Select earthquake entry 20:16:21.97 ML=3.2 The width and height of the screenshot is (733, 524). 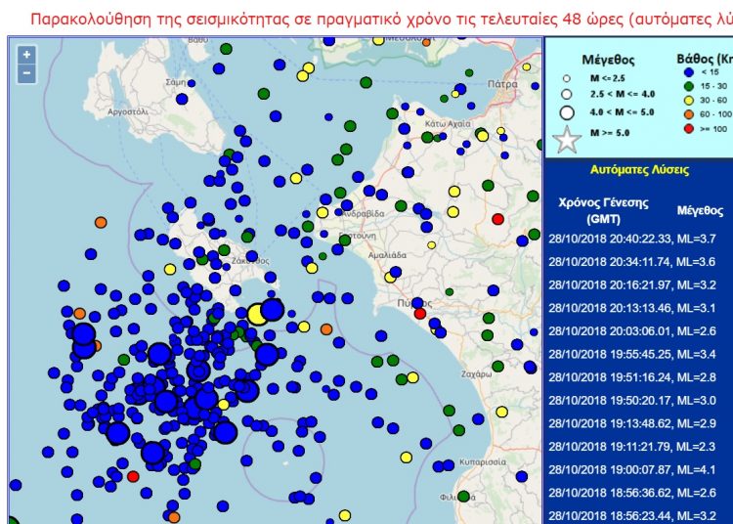point(632,284)
